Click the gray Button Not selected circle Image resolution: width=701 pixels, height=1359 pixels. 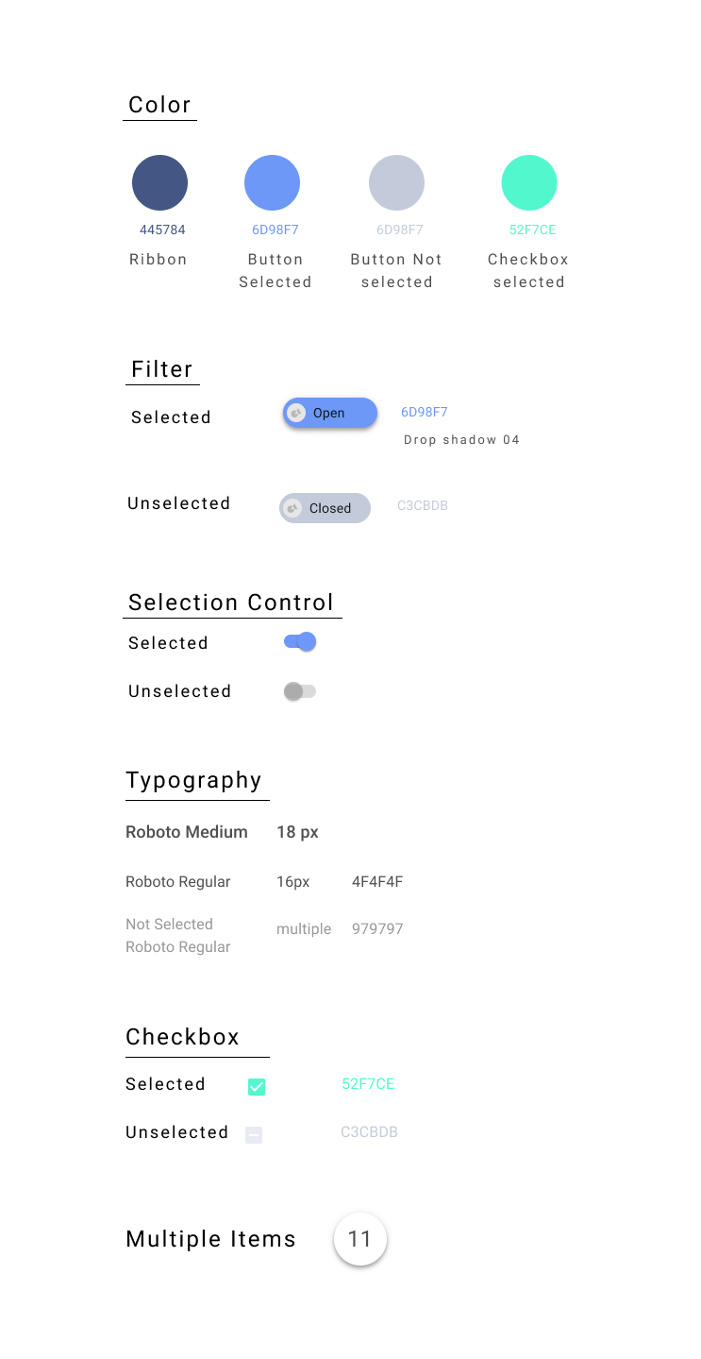click(396, 182)
